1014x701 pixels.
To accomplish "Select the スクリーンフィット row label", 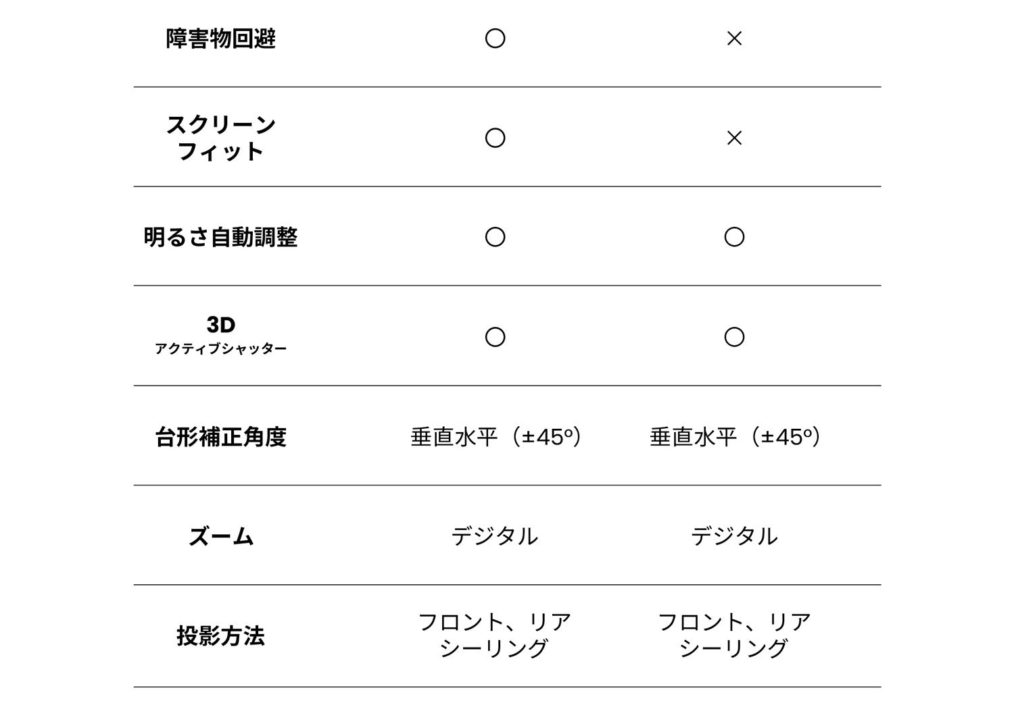I will 220,138.
